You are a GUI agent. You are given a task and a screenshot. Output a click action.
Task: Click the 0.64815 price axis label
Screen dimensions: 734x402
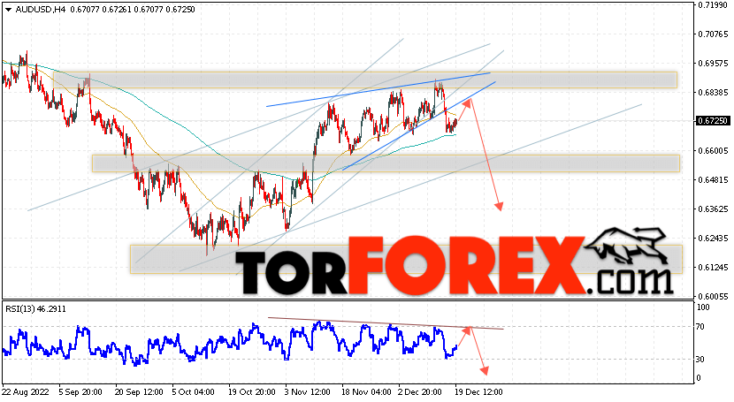pos(713,180)
